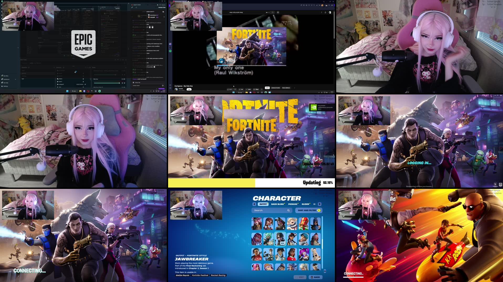Click the Fortnite Festival mode tag
503x282 pixels.
click(x=200, y=275)
